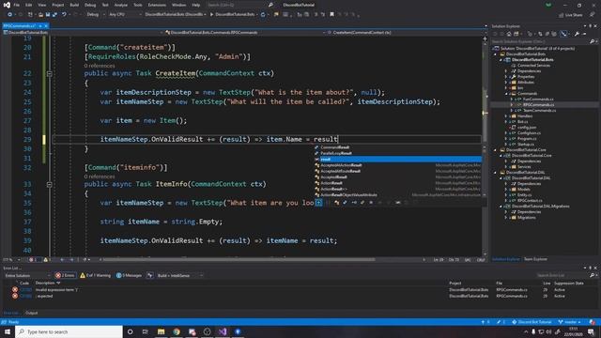601x338 pixels.
Task: Open RPGCommands.cs in Solution Explorer
Action: [x=538, y=104]
